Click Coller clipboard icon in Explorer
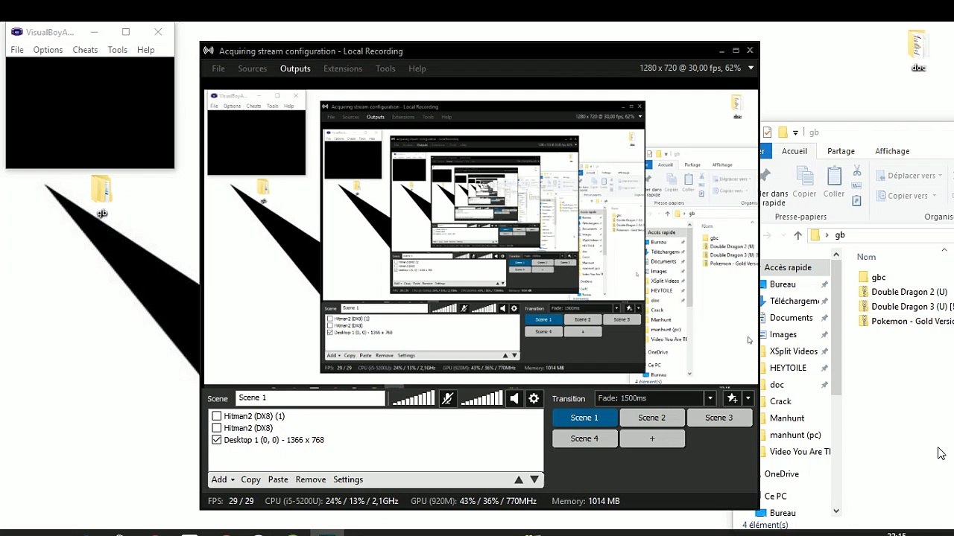This screenshot has height=536, width=954. click(x=834, y=182)
